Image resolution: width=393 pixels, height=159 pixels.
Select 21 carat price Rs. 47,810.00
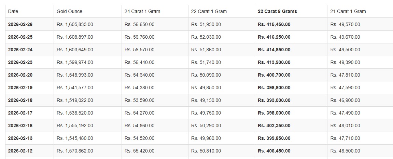pos(345,75)
